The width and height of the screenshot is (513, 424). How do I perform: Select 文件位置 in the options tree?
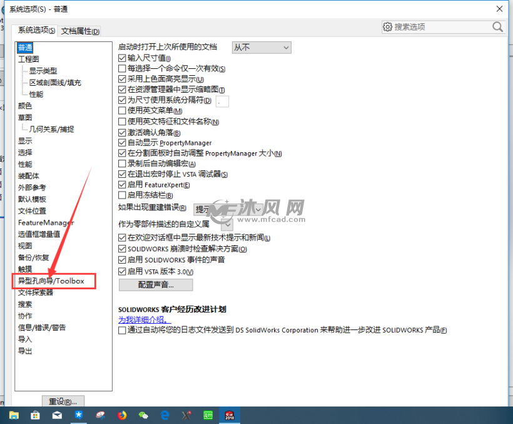click(x=32, y=211)
